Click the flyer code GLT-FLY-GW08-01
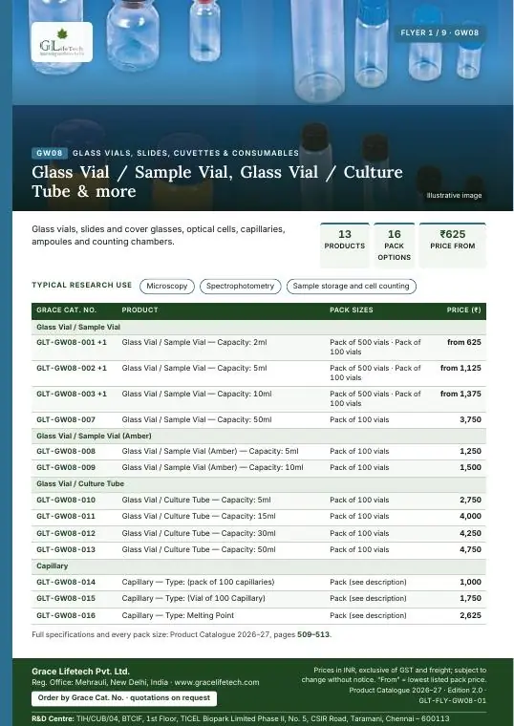514x726 pixels. click(453, 700)
